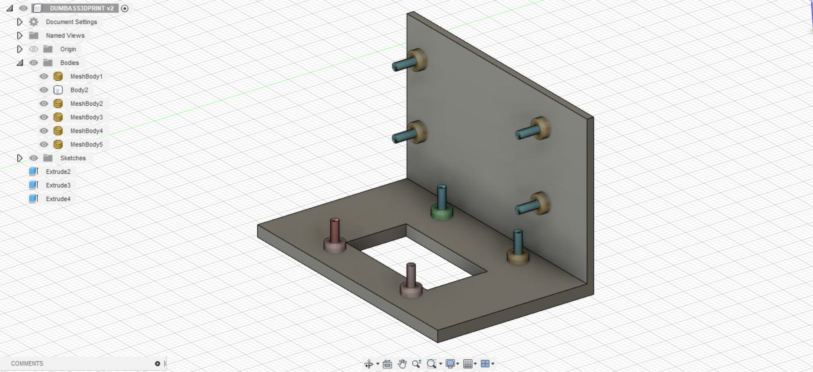Open the Zoom Window dropdown arrow
This screenshot has height=372, width=813.
[441, 364]
